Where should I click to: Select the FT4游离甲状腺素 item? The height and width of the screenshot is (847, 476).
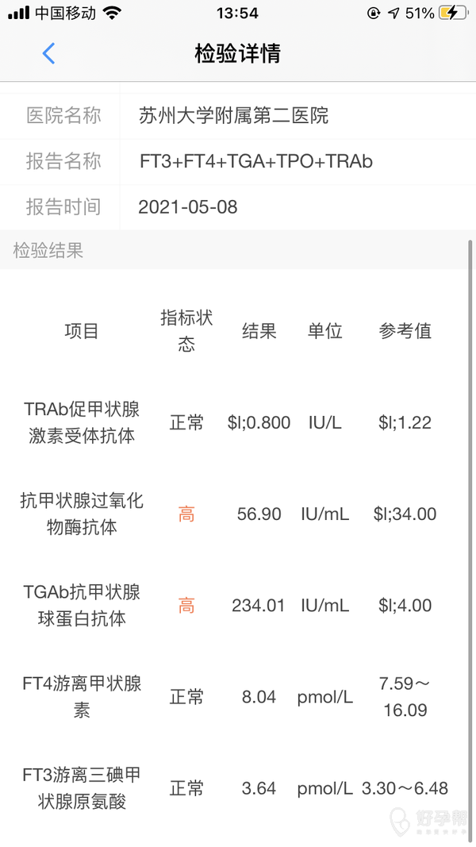coord(82,697)
